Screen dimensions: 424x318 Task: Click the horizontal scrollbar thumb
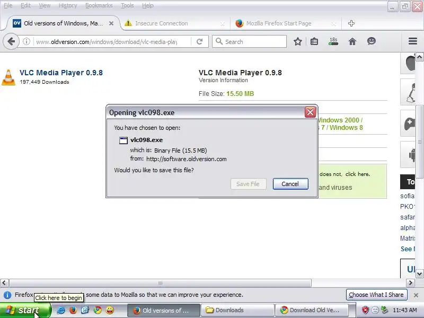coord(160,283)
